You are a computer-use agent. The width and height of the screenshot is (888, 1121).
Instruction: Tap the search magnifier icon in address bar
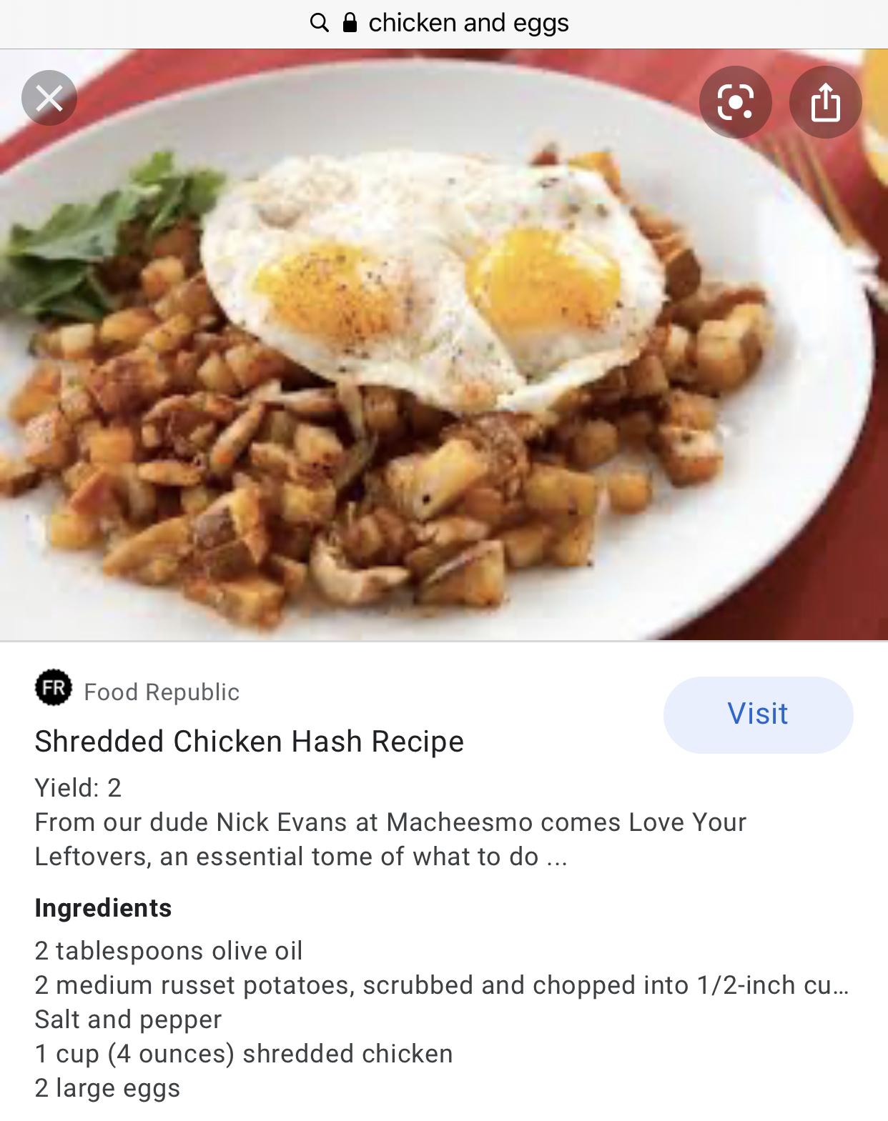click(x=320, y=23)
